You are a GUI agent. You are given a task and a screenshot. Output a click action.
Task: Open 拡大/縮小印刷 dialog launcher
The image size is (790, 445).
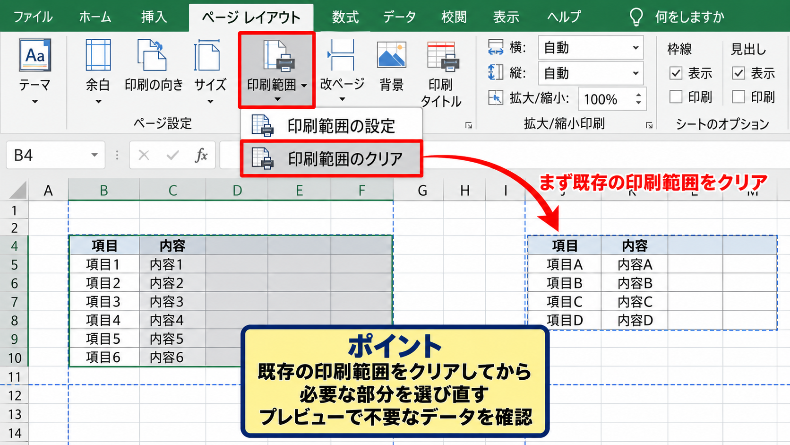[x=650, y=125]
